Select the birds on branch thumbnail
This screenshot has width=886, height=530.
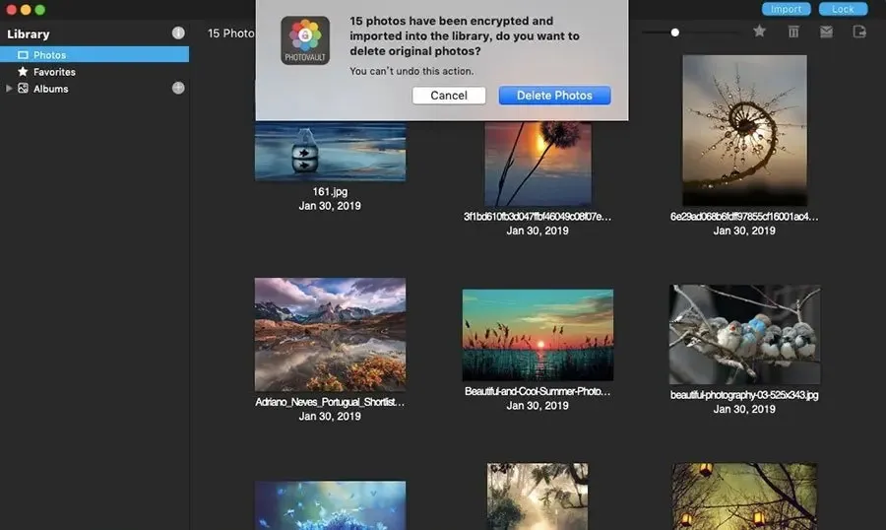[745, 334]
